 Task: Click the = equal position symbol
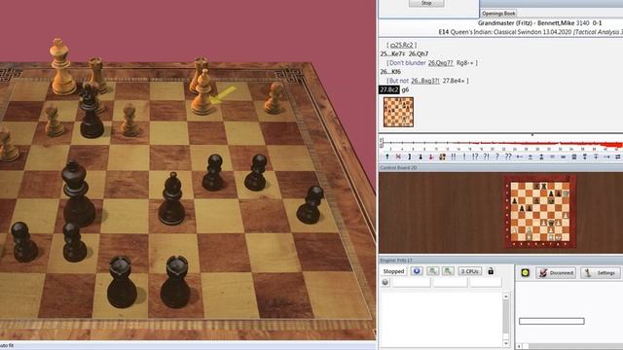pyautogui.click(x=552, y=157)
